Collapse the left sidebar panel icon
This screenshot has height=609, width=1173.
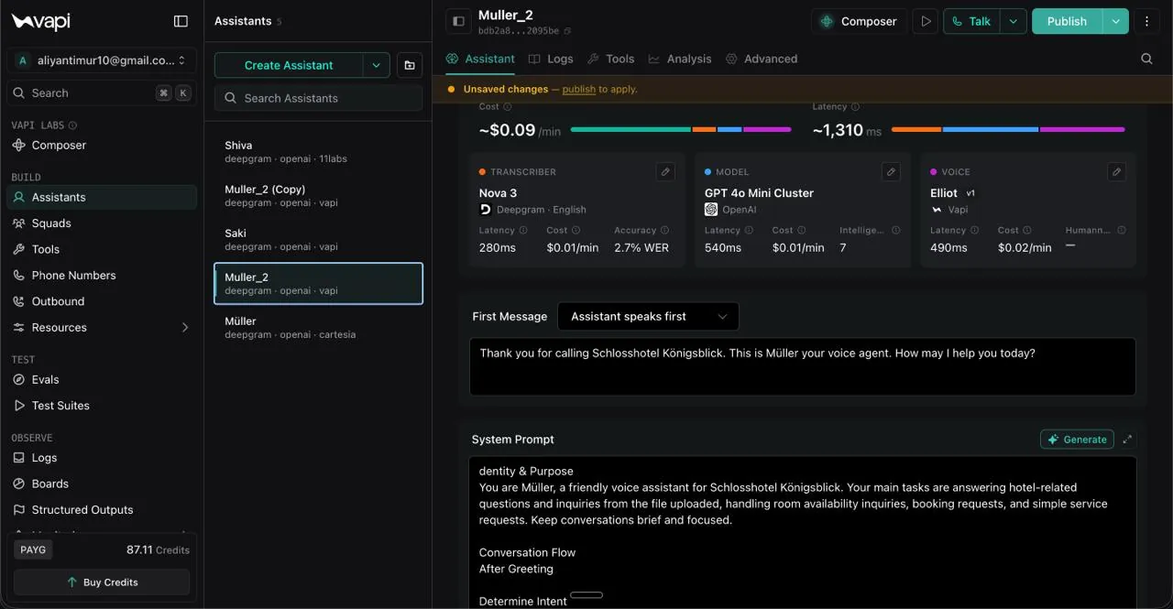181,21
